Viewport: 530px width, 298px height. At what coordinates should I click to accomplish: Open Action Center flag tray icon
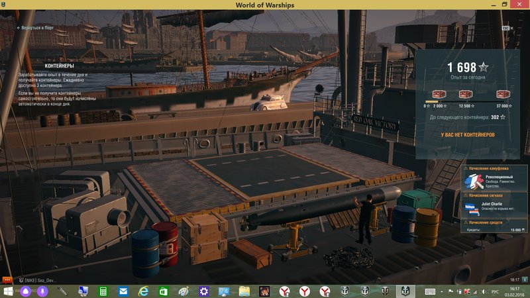[x=450, y=291]
